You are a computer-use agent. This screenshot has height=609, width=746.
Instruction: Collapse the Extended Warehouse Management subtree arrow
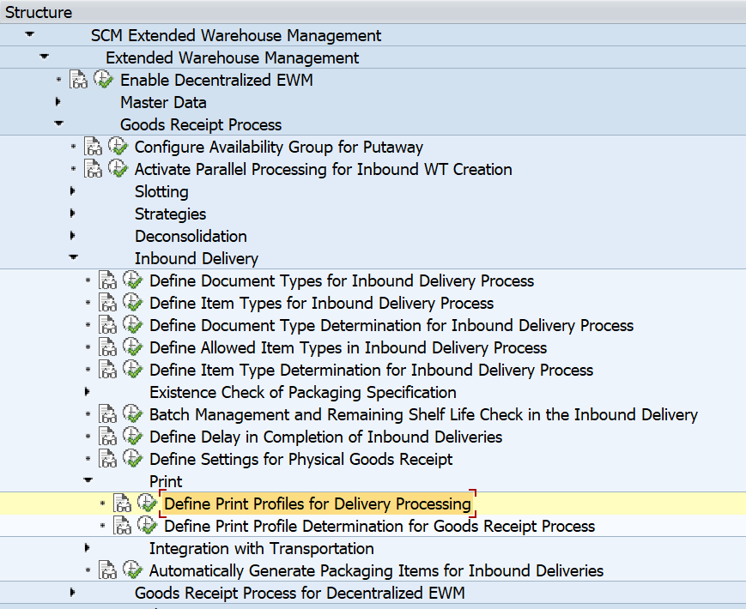point(45,57)
